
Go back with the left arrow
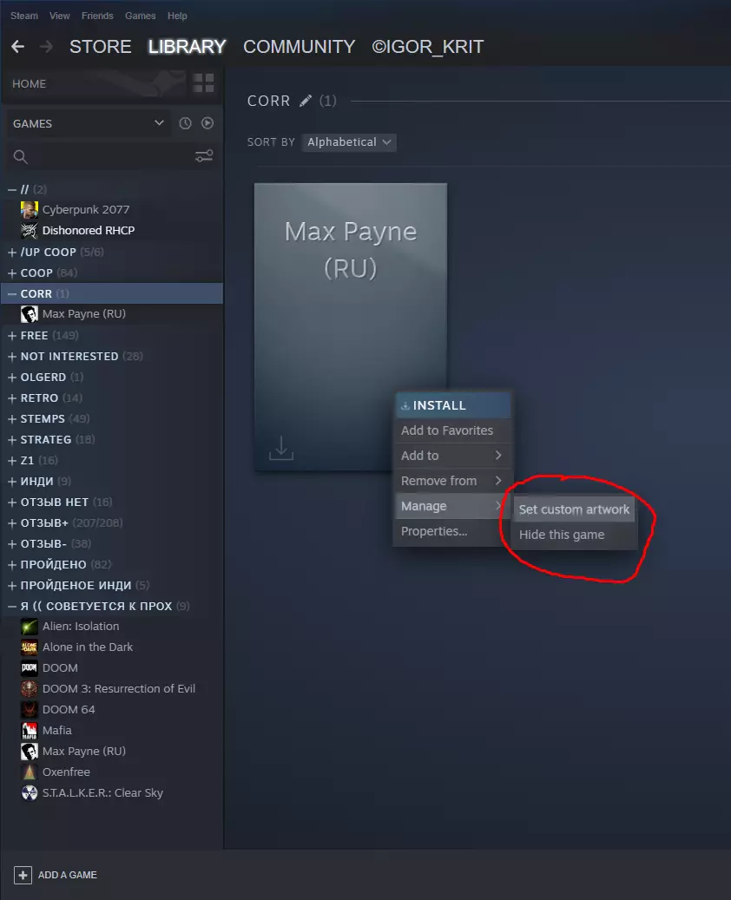pyautogui.click(x=18, y=47)
